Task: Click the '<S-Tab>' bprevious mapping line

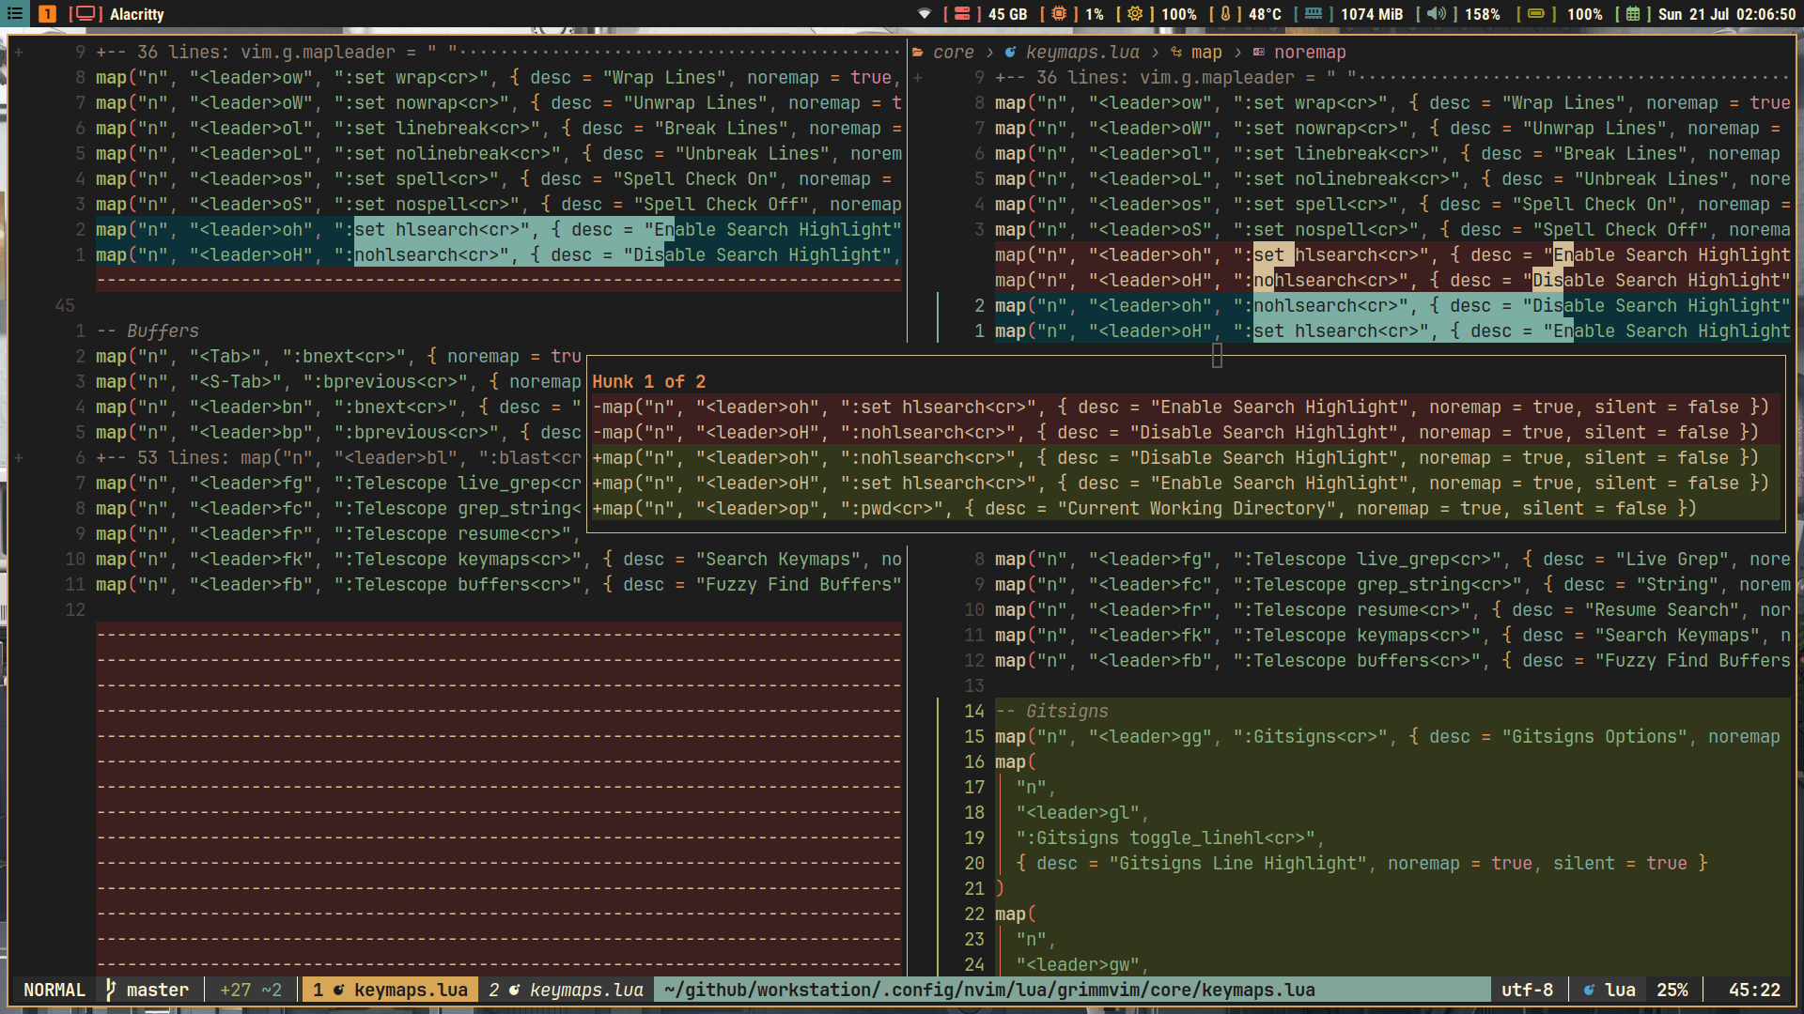Action: pyautogui.click(x=339, y=382)
